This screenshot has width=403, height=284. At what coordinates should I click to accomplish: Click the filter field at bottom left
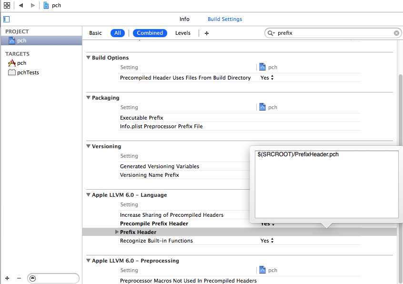53,278
